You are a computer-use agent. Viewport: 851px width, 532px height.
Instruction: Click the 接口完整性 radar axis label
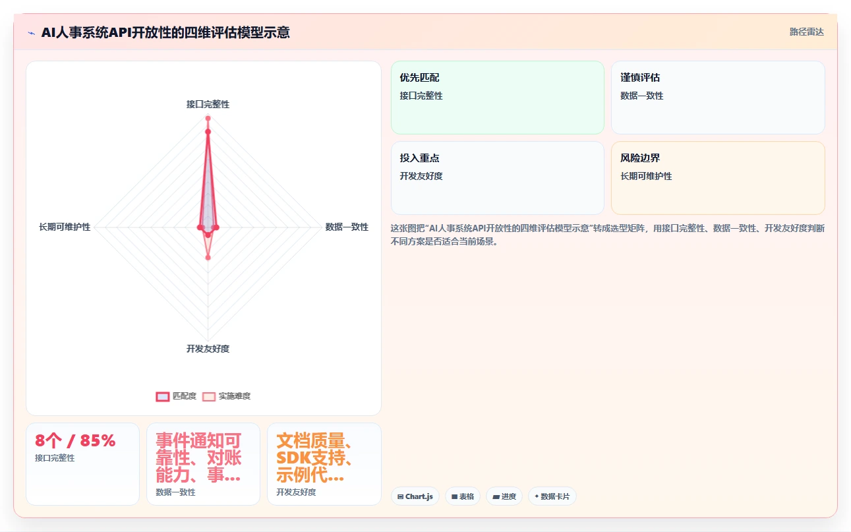click(x=208, y=104)
